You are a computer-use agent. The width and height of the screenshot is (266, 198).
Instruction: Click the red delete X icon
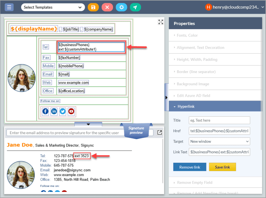[107, 7]
